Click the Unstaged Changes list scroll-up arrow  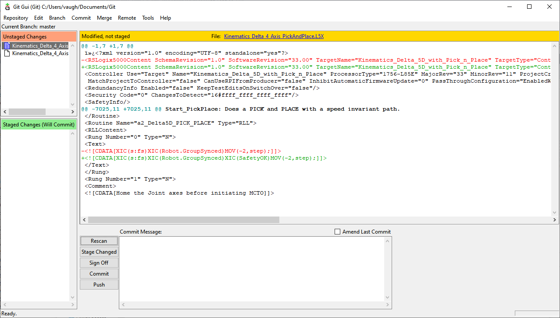[x=73, y=45]
